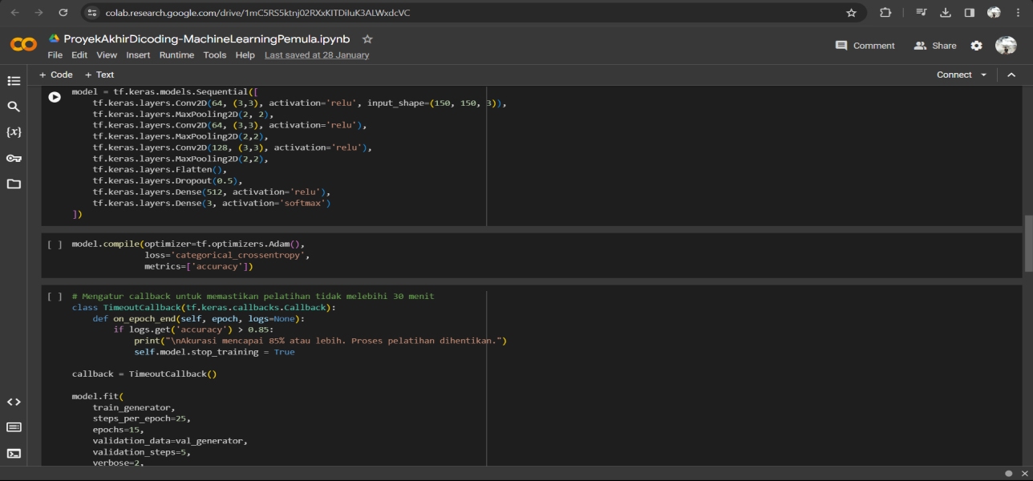
Task: Star the notebook title
Action: (367, 39)
